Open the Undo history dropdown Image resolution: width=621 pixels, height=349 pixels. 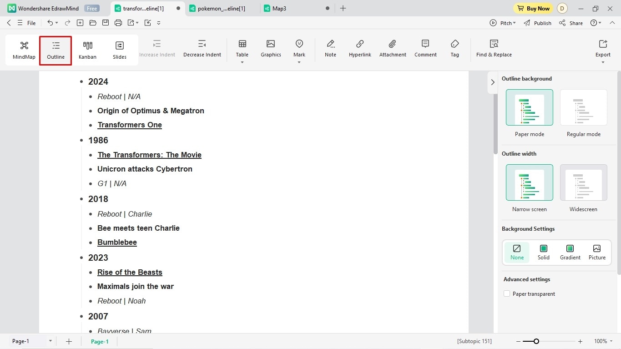click(x=57, y=23)
